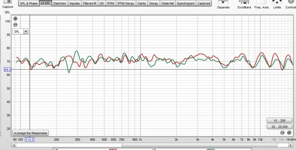Open the Clarity tab
This screenshot has height=150, width=296.
point(142,3)
